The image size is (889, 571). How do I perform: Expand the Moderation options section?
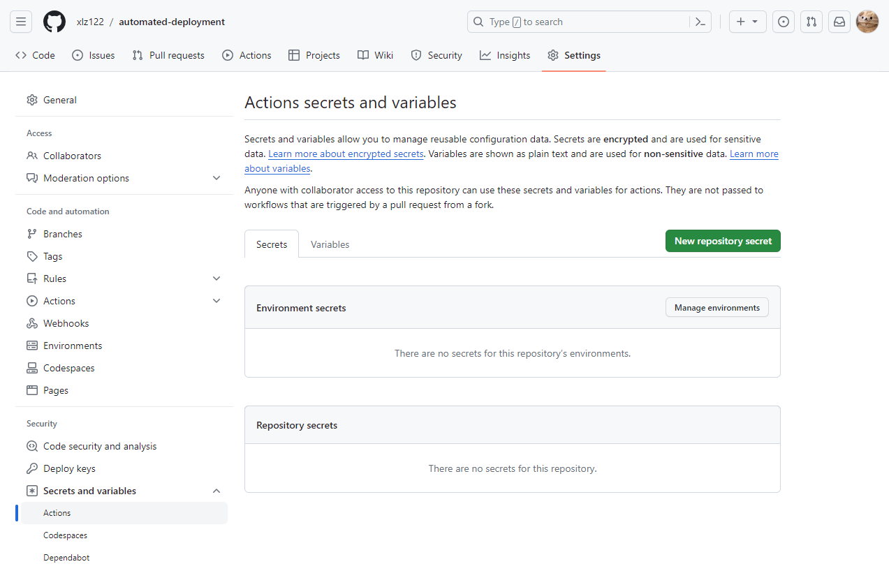[x=216, y=178]
